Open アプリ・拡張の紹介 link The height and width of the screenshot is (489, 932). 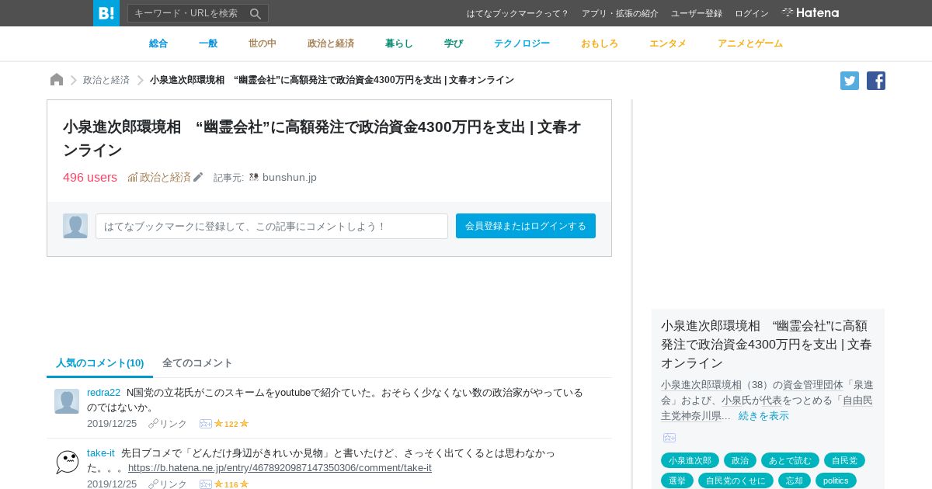pyautogui.click(x=620, y=13)
